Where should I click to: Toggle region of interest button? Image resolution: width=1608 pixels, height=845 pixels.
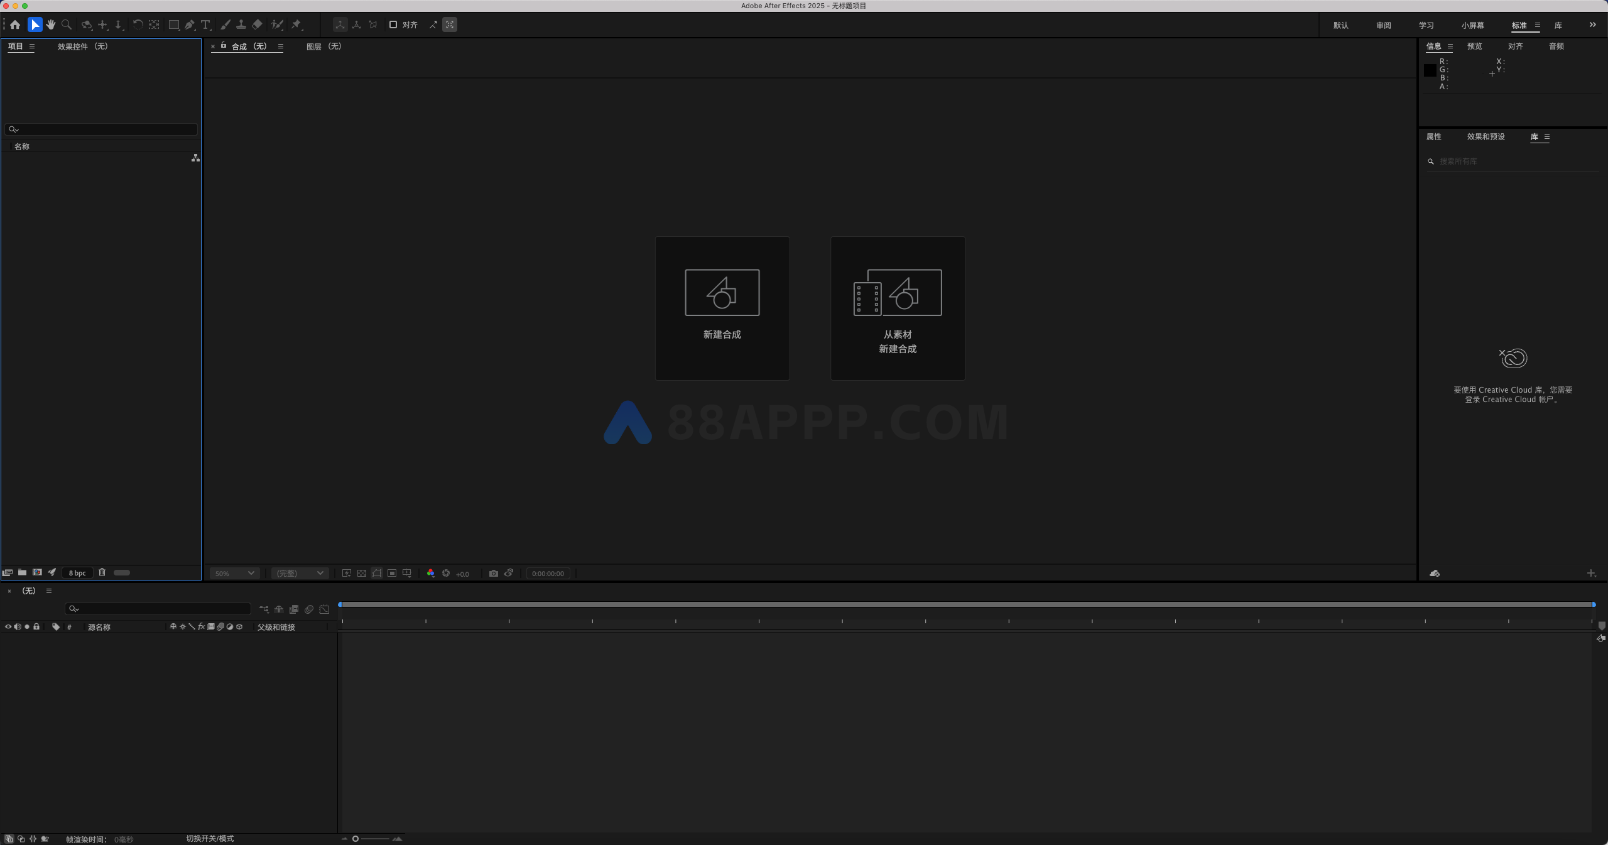[x=392, y=574]
